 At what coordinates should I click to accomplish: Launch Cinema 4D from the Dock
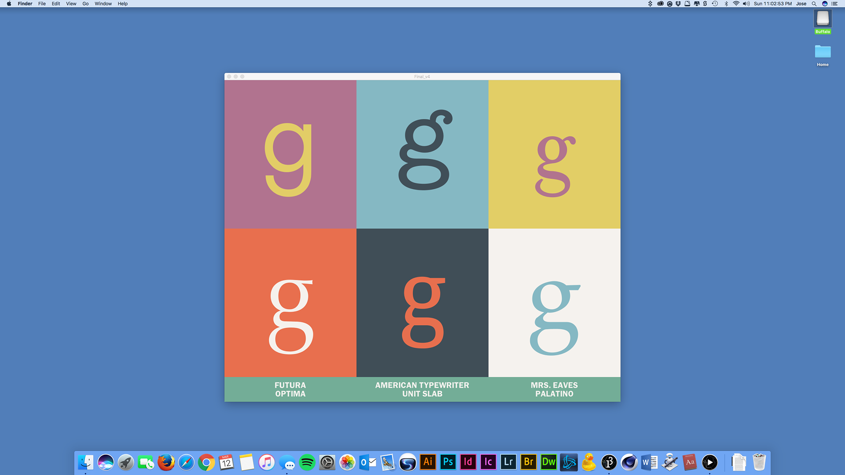click(629, 462)
